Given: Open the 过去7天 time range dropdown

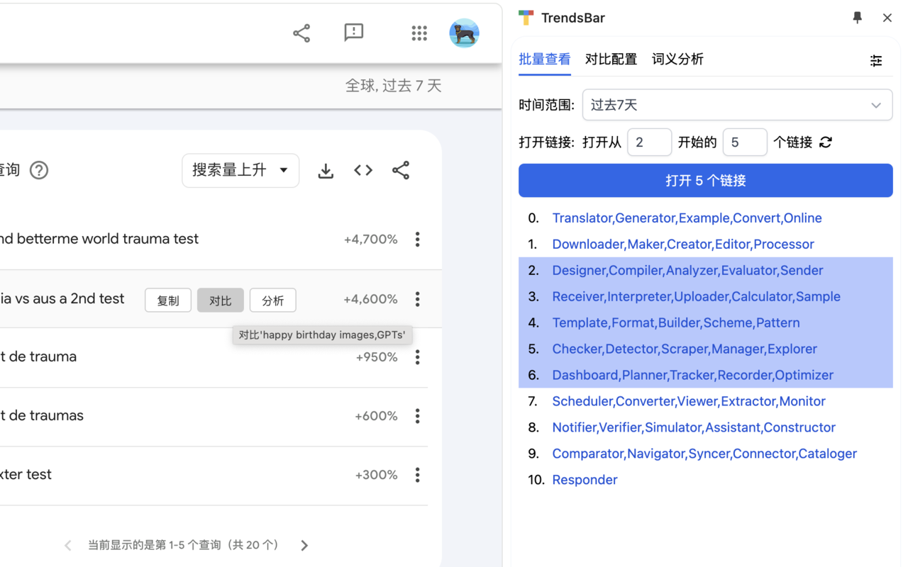Looking at the screenshot, I should coord(736,105).
